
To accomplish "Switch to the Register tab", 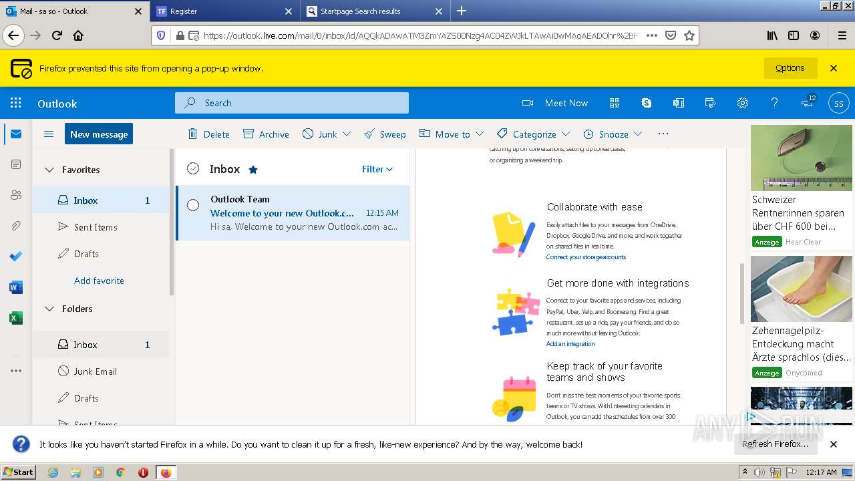I will pyautogui.click(x=224, y=11).
